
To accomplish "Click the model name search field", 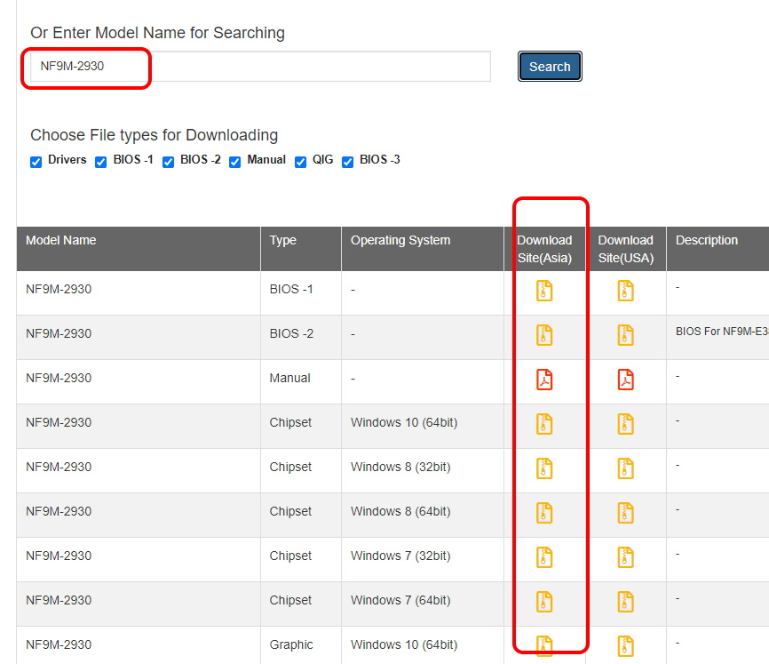I will [259, 66].
